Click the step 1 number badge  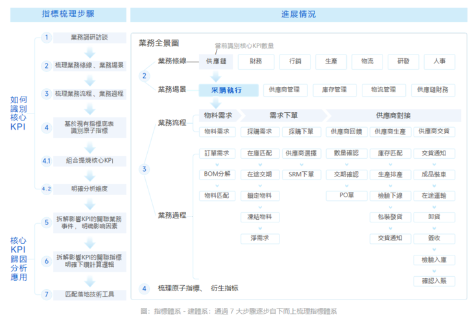(46, 38)
